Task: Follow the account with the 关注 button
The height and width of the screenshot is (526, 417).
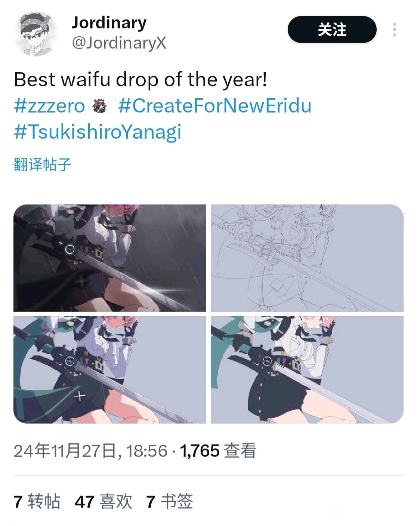Action: [x=332, y=30]
